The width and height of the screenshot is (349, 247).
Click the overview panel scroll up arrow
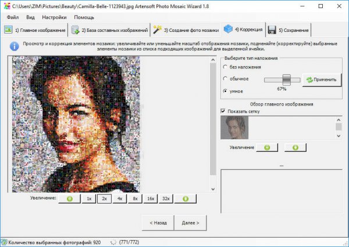coord(339,120)
